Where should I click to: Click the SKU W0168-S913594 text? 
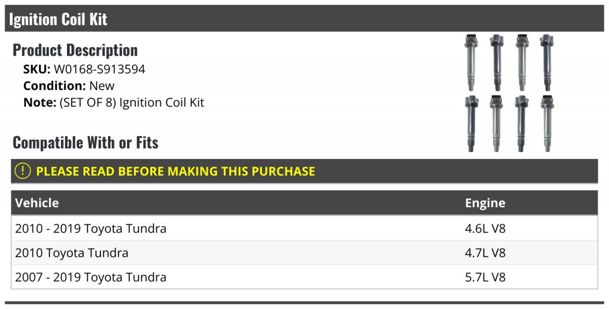(84, 69)
